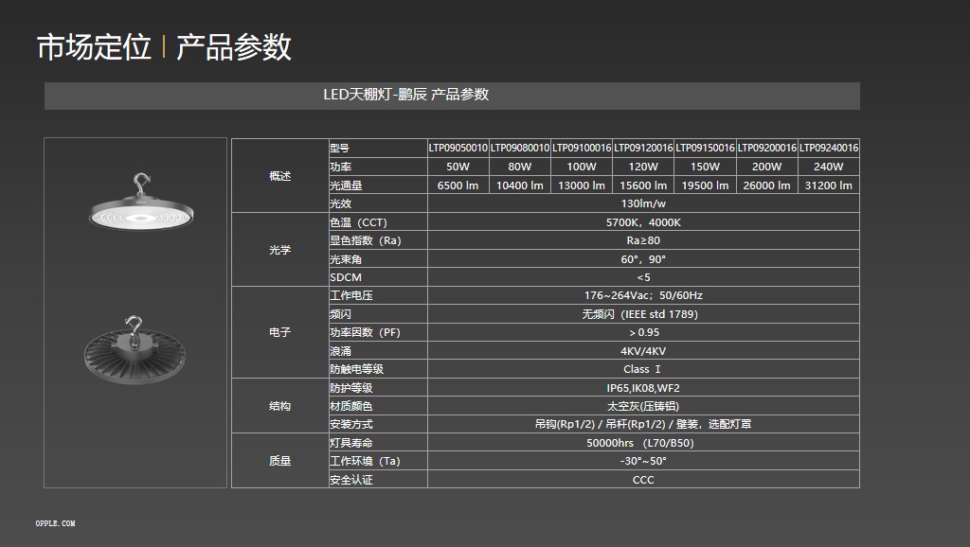This screenshot has height=547, width=970.
Task: Click the '6500 lm' cell
Action: point(458,185)
